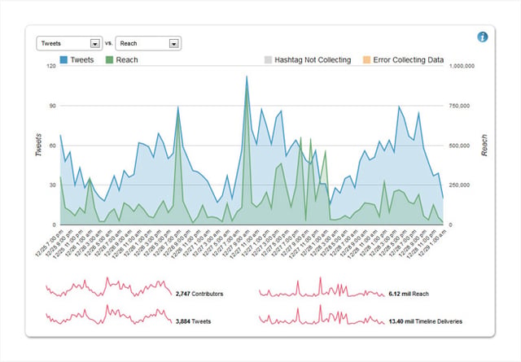
Task: Click the vertical Tweets axis title
Action: (x=38, y=145)
